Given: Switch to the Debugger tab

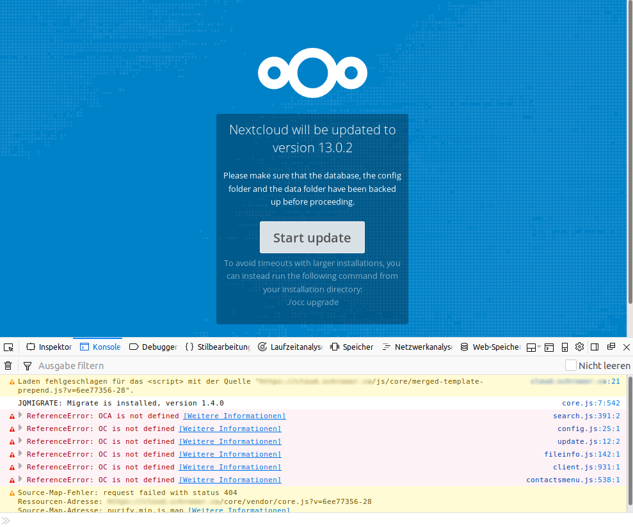Looking at the screenshot, I should pyautogui.click(x=152, y=347).
